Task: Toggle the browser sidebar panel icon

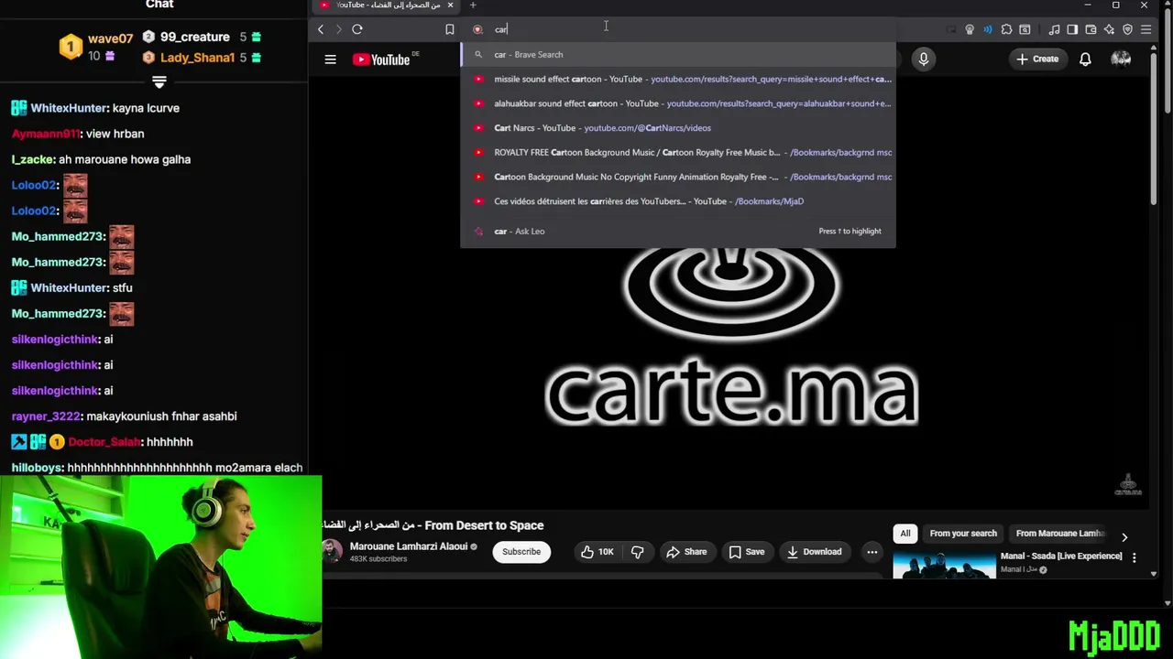Action: (x=1072, y=29)
